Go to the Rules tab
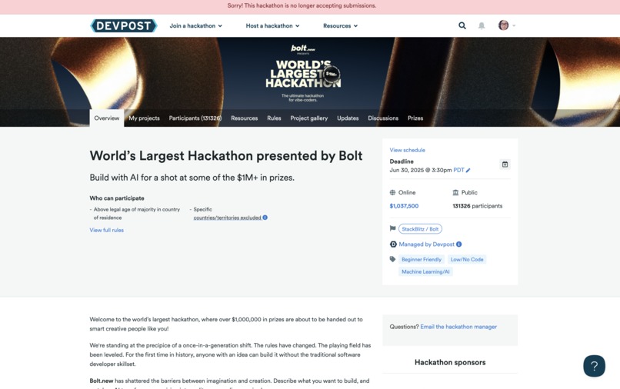 pyautogui.click(x=274, y=118)
